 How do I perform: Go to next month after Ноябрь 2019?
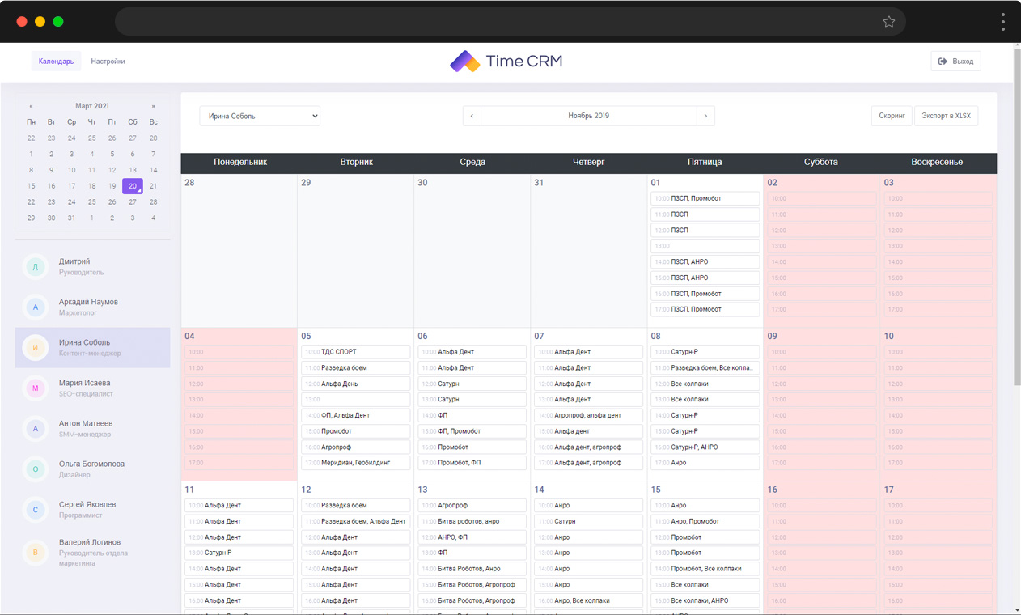[x=705, y=116]
